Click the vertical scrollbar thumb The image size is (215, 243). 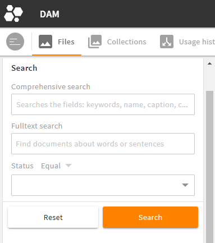(x=209, y=167)
